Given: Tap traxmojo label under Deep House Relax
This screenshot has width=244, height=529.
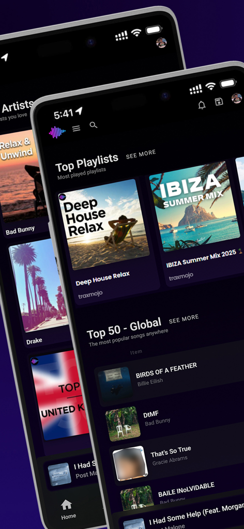Looking at the screenshot, I should (90, 295).
